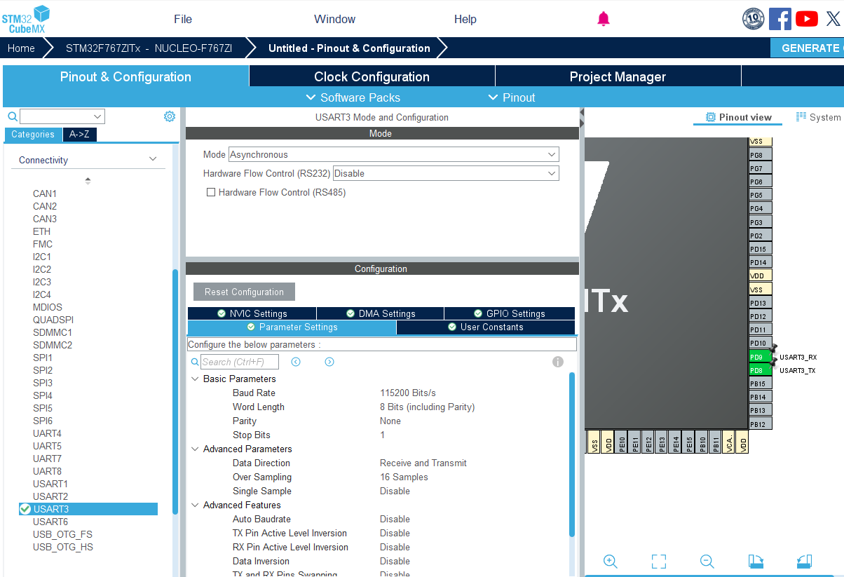Go to next search result arrow

[329, 362]
